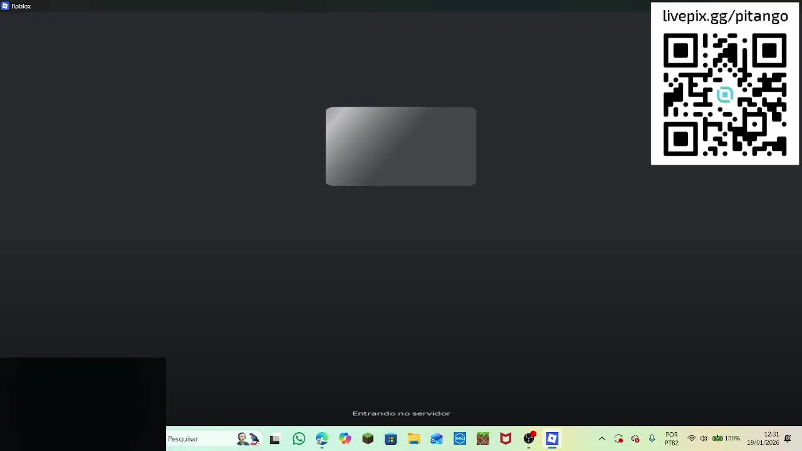802x451 pixels.
Task: Open the volume speaker icon
Action: click(x=704, y=439)
